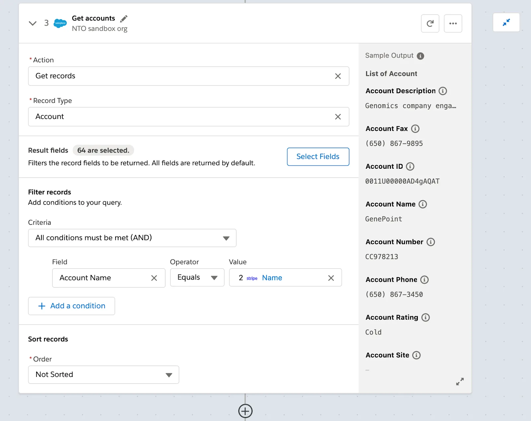
Task: Click the plus icon to add a step
Action: pyautogui.click(x=245, y=411)
